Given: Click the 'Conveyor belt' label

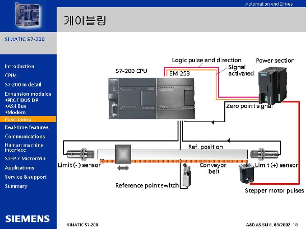Looking at the screenshot, I should [213, 168].
